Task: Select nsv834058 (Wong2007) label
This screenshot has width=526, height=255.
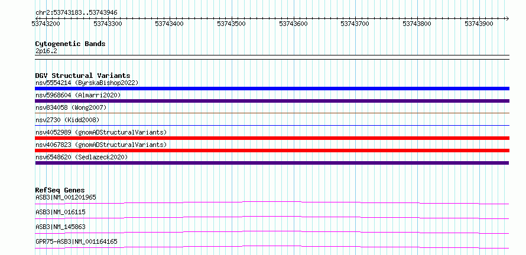Action: [71, 107]
